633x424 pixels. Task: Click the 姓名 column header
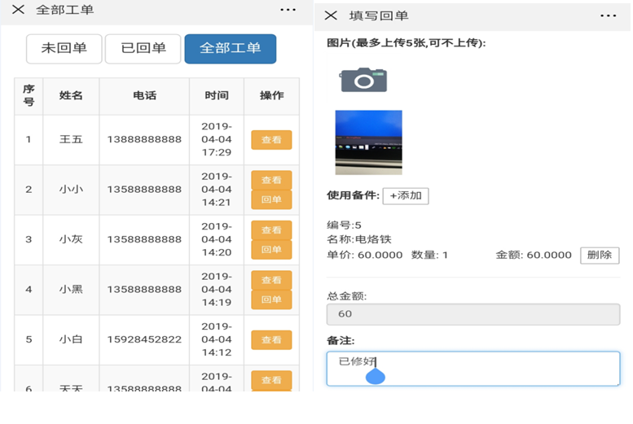tap(71, 96)
